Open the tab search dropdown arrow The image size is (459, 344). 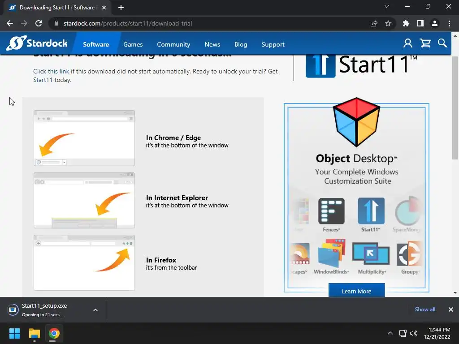click(x=387, y=6)
